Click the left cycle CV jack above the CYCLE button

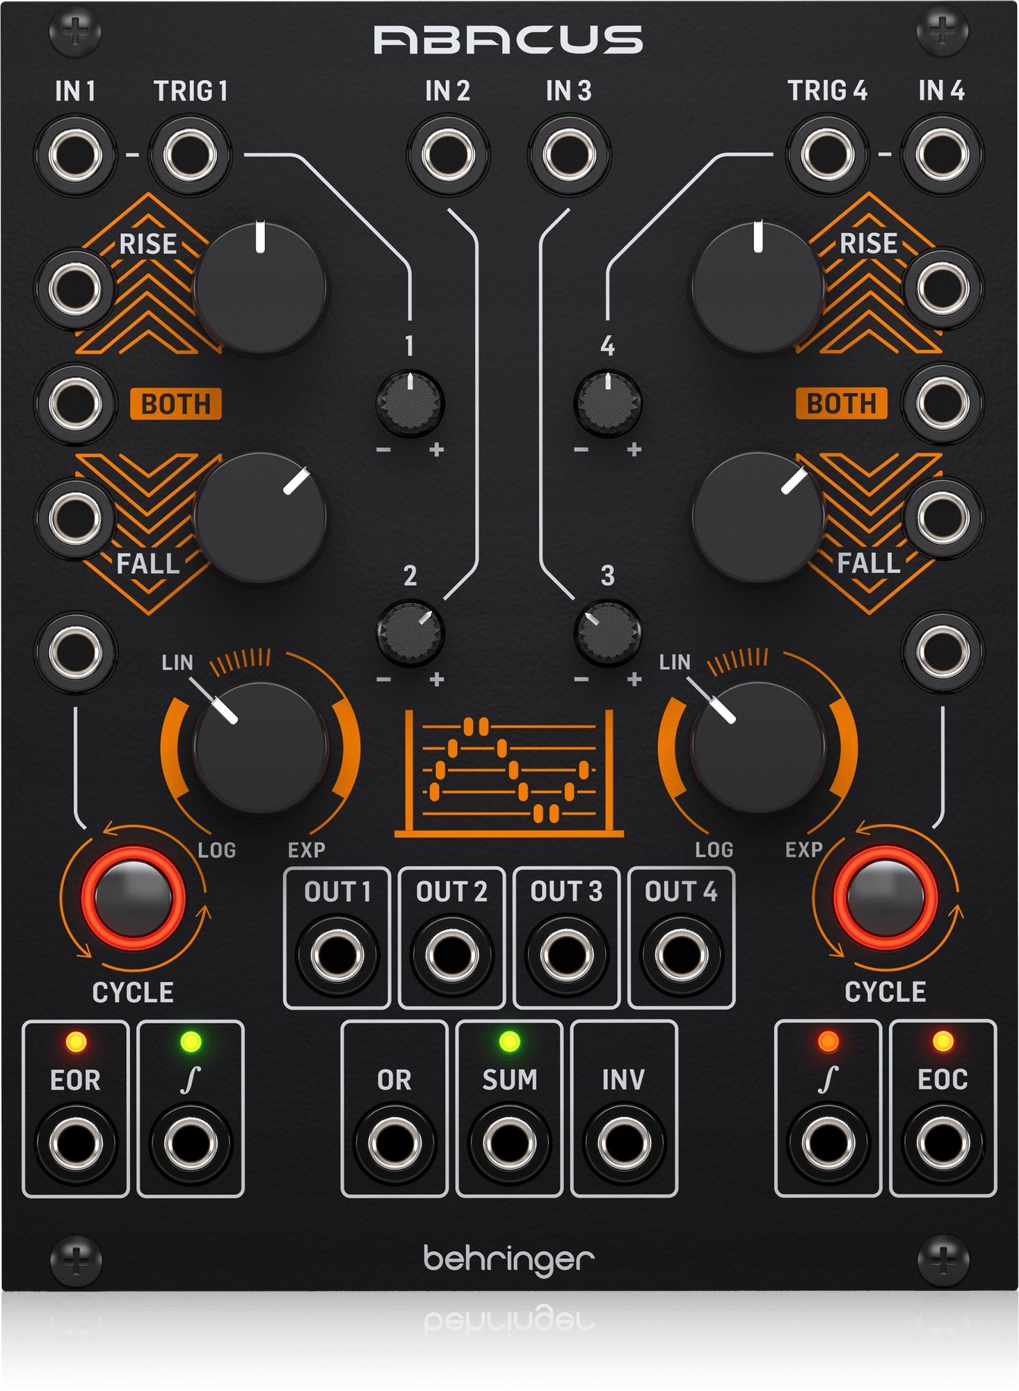tap(75, 652)
